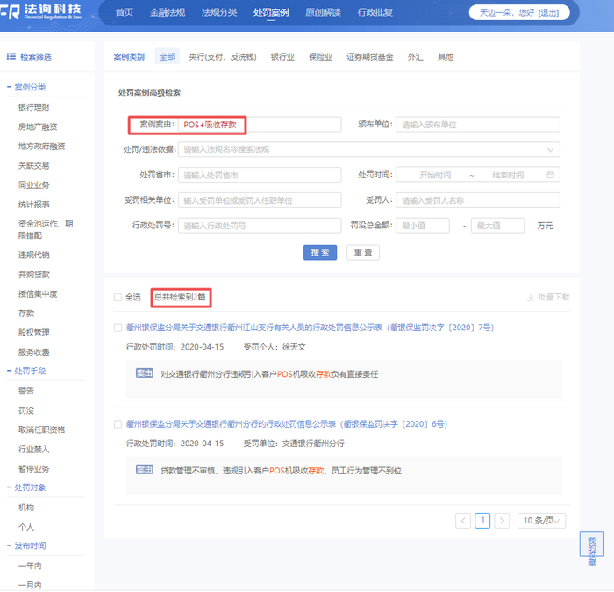Click the 结束时间 date input

508,175
